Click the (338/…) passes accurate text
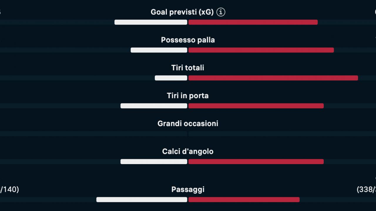The image size is (376, 211). (367, 189)
